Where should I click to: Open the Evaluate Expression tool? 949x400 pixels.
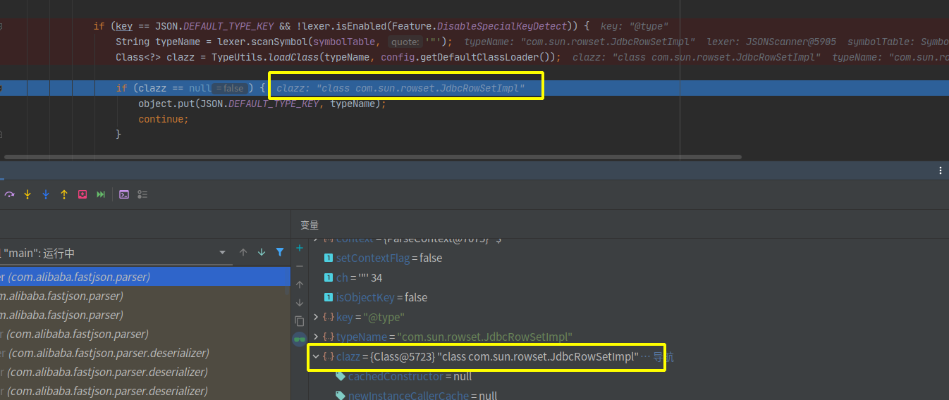(124, 194)
